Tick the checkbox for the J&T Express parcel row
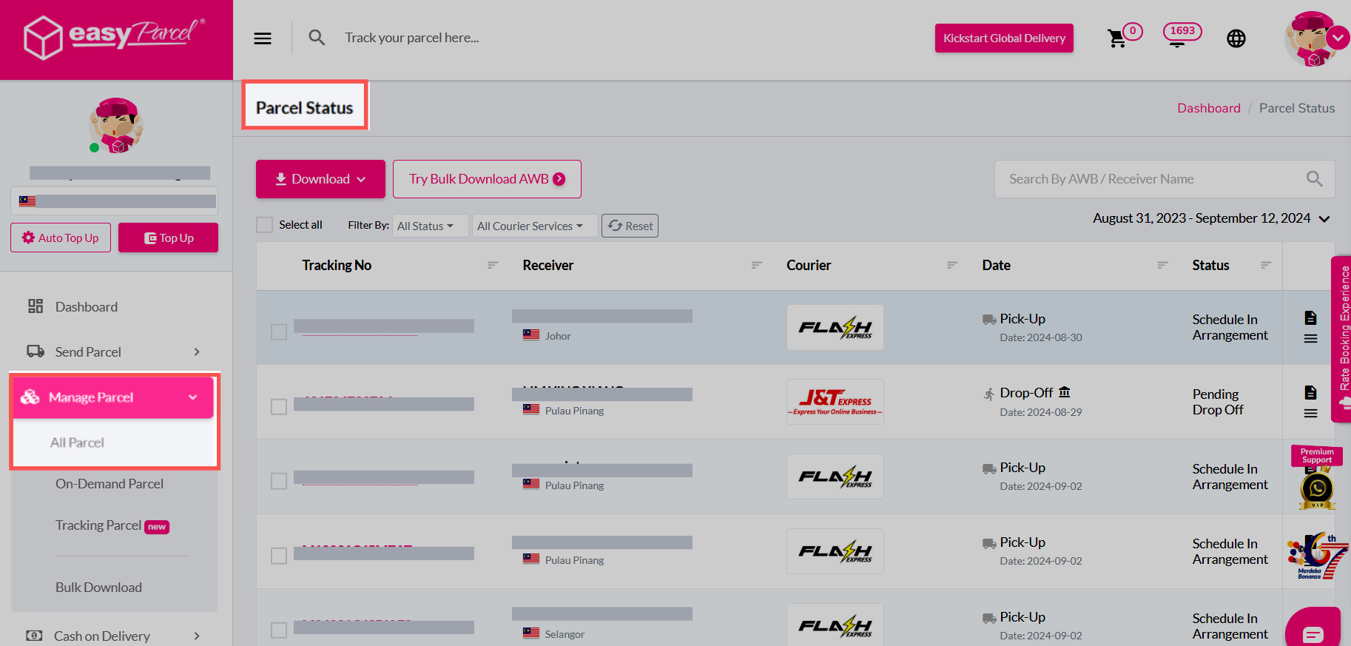 tap(279, 407)
